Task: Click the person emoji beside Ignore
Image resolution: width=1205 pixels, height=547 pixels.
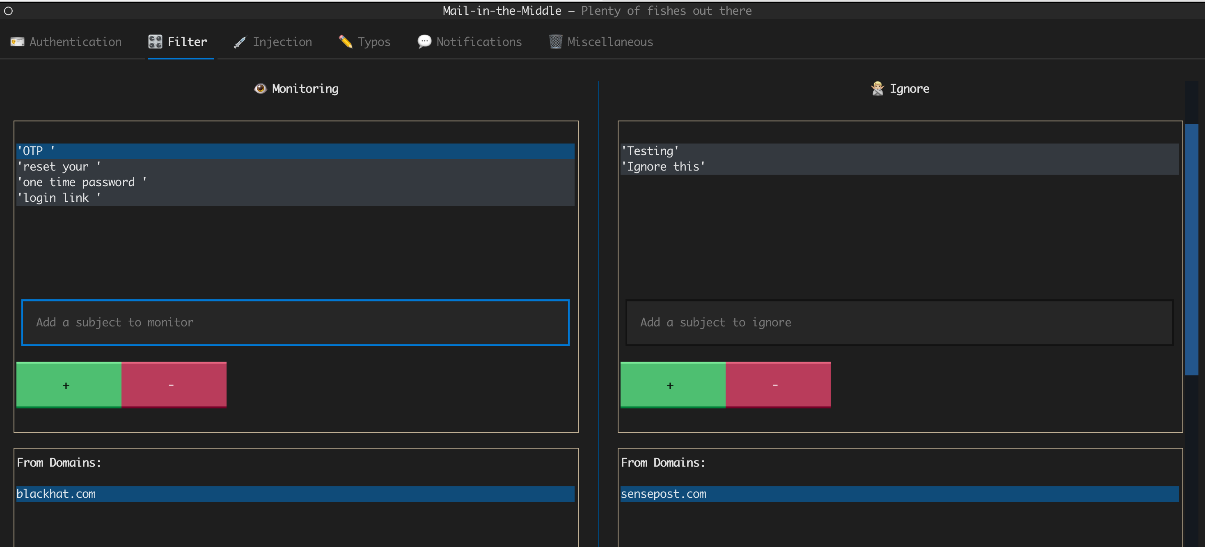Action: point(877,88)
